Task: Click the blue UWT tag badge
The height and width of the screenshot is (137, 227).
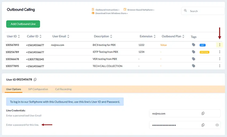Action: click(202, 45)
